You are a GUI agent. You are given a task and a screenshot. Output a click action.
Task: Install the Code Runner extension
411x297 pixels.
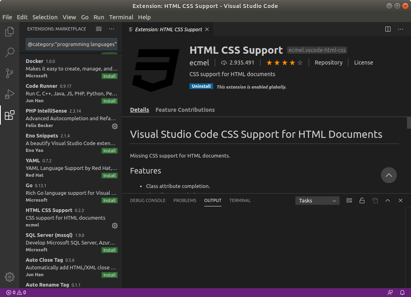110,101
